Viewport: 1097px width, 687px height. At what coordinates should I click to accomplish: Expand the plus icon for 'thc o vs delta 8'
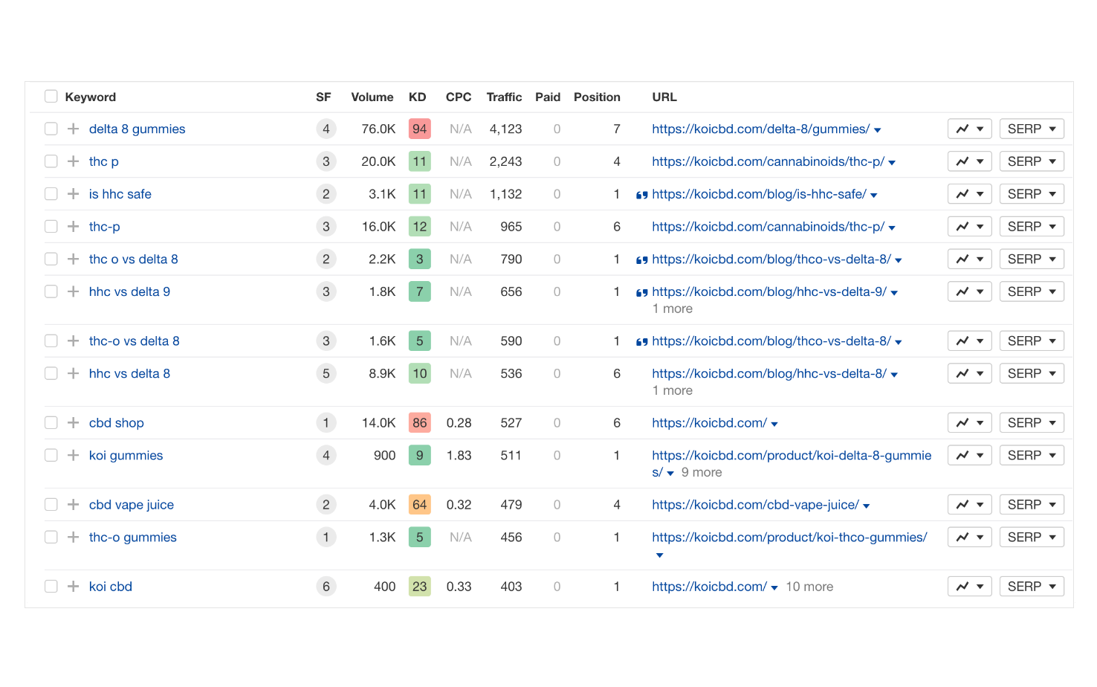point(73,259)
